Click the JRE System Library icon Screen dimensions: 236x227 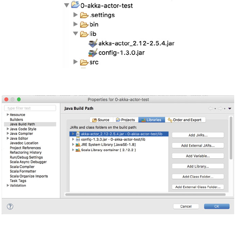point(78,145)
